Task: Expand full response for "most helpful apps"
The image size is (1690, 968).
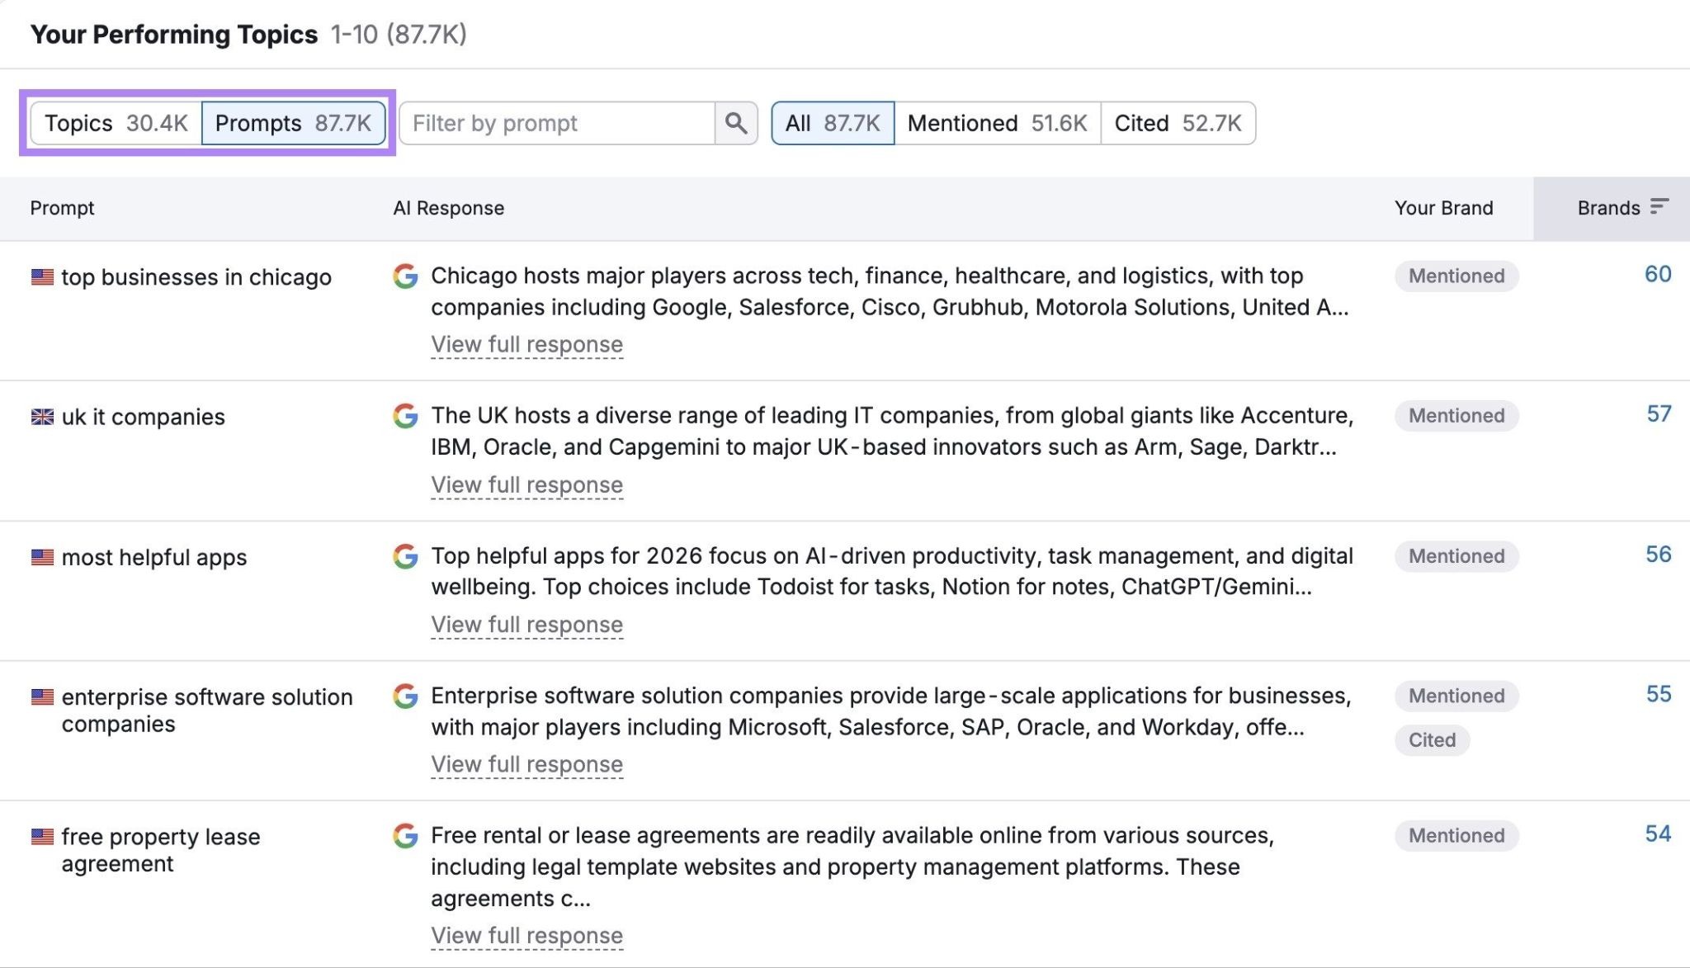Action: tap(527, 625)
